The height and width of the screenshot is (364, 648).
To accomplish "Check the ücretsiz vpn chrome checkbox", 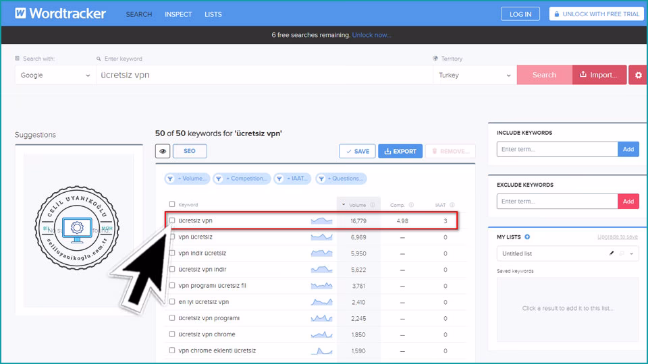I will (172, 334).
